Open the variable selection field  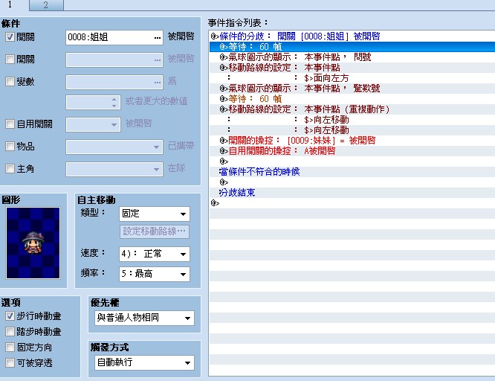[114, 82]
